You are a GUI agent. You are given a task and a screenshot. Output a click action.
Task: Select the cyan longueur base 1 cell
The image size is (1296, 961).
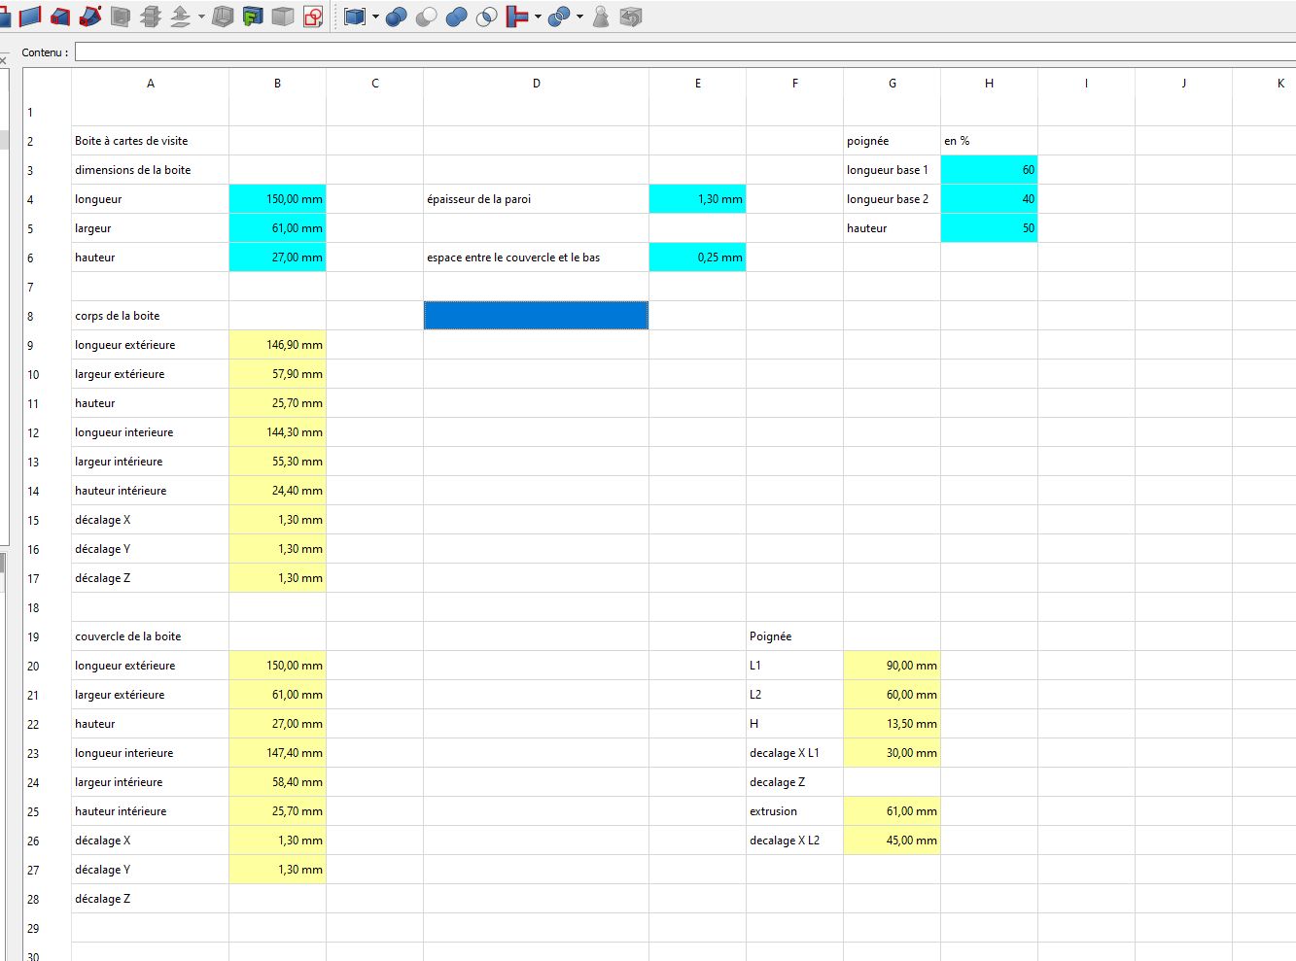pyautogui.click(x=989, y=170)
